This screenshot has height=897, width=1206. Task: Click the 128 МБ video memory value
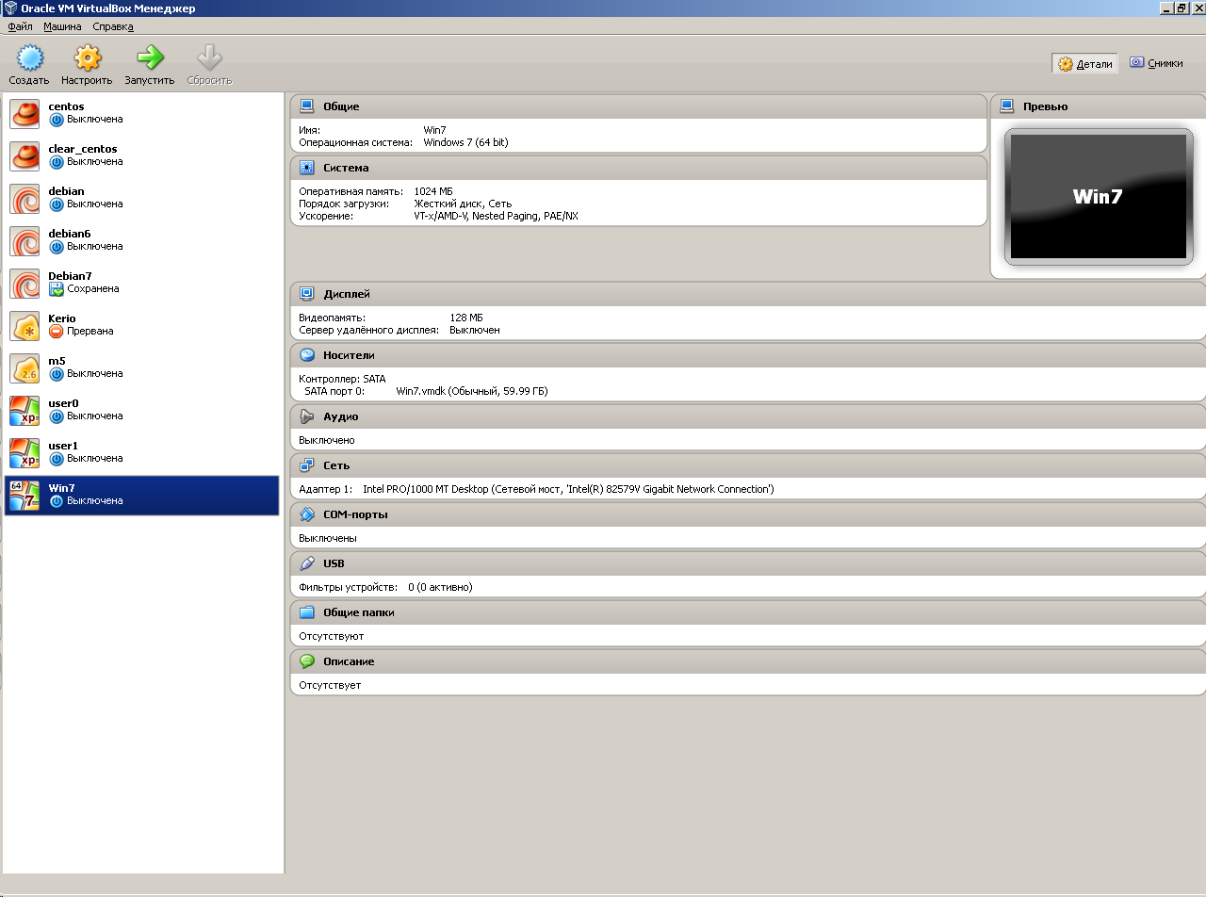(466, 318)
